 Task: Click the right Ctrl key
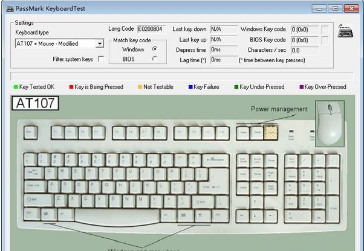pos(221,216)
